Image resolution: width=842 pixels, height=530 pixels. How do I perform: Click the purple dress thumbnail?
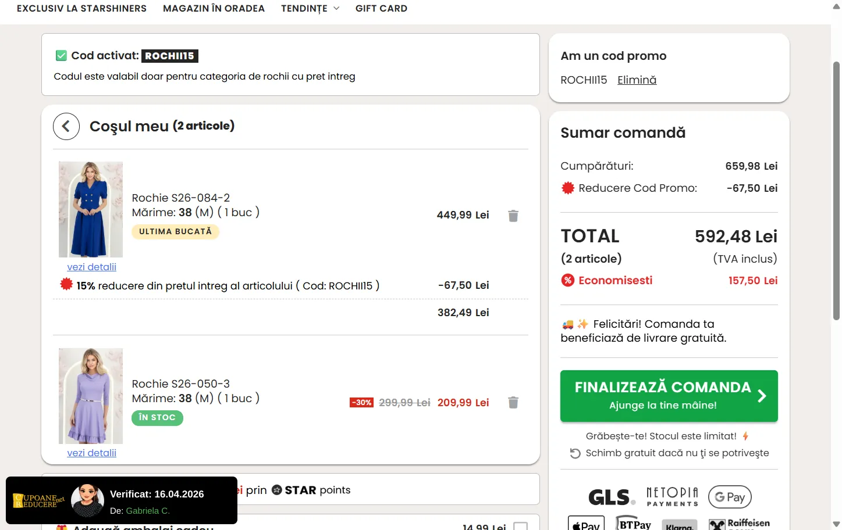pyautogui.click(x=91, y=396)
